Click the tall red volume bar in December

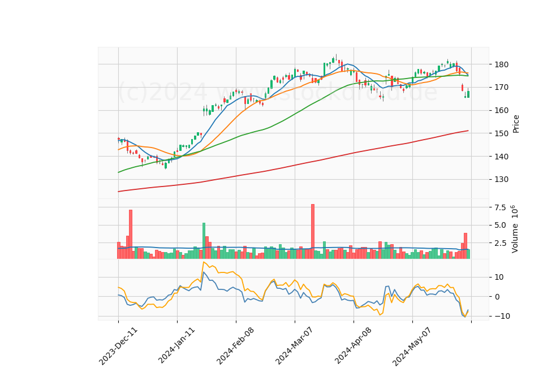click(131, 234)
